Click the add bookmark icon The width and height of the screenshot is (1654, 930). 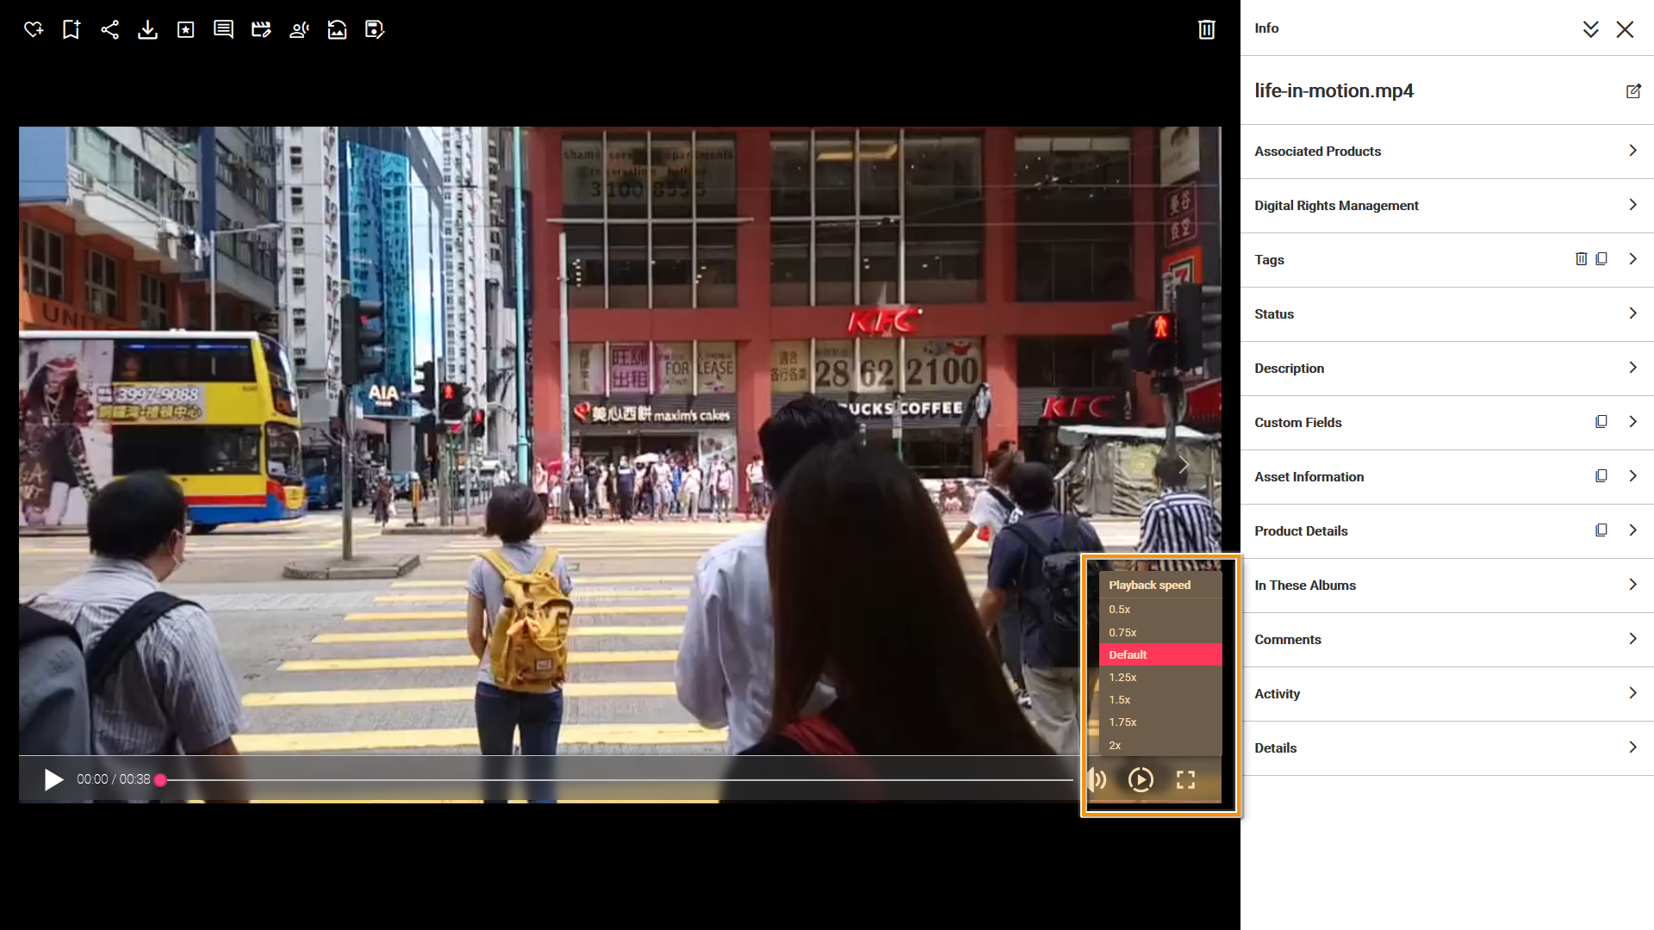click(72, 29)
